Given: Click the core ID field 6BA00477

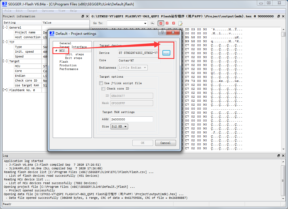Looking at the screenshot, I should (x=132, y=96).
